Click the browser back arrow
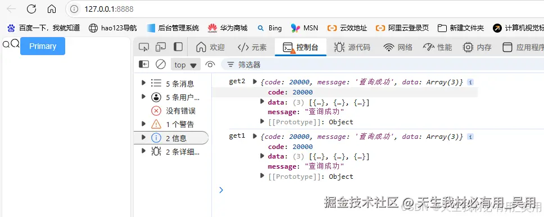Image resolution: width=544 pixels, height=217 pixels. pos(11,9)
